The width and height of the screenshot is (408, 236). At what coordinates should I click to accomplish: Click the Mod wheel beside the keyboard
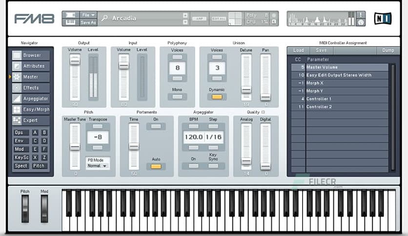(44, 208)
